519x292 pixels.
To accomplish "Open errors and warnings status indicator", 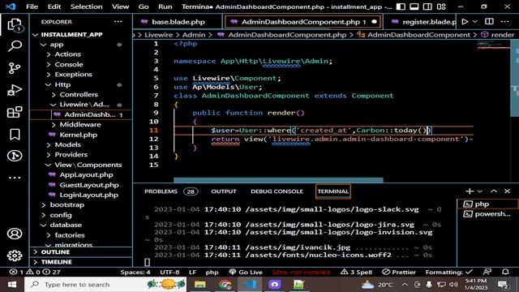I will click(35, 272).
